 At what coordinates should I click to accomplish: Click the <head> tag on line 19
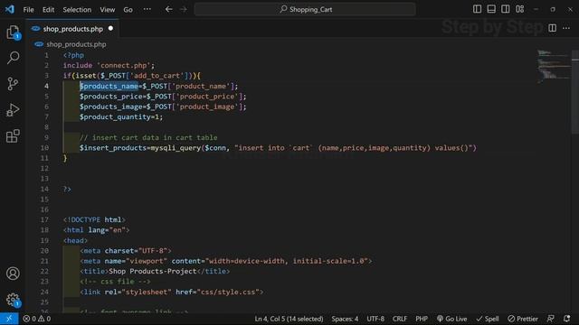coord(75,240)
